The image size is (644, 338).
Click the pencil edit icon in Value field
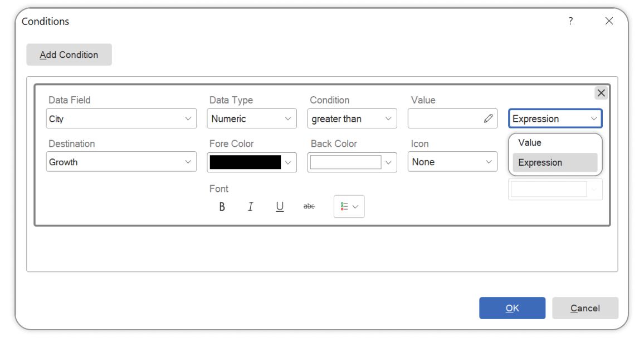coord(489,119)
